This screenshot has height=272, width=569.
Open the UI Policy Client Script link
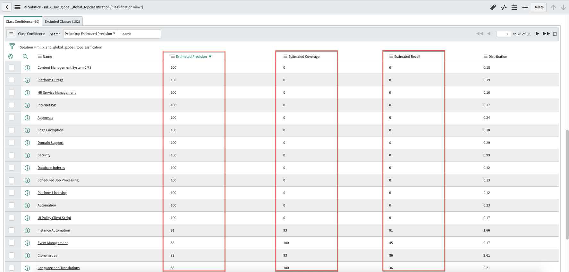tap(54, 218)
